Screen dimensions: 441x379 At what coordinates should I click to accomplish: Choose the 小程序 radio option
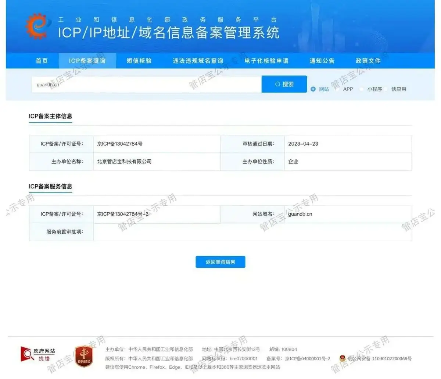click(362, 89)
